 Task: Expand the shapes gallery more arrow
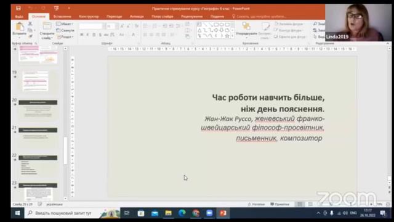click(233, 36)
